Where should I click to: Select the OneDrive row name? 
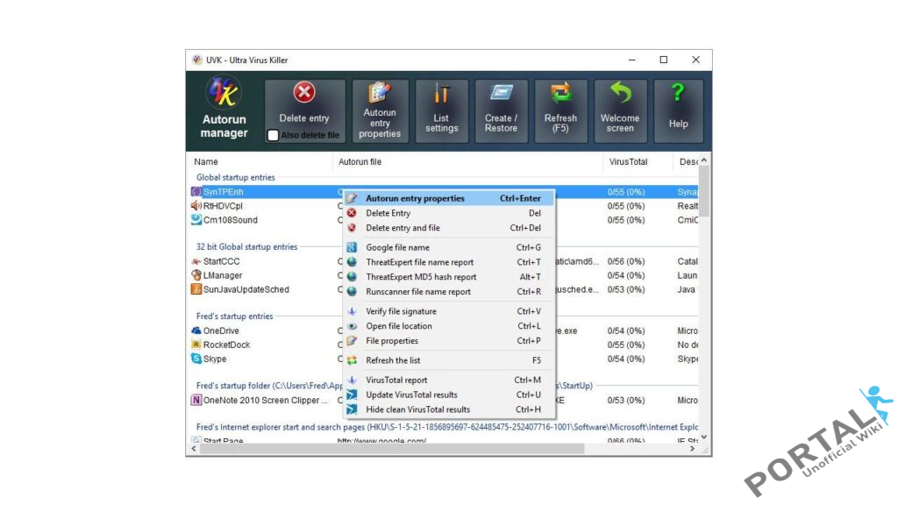coord(221,331)
